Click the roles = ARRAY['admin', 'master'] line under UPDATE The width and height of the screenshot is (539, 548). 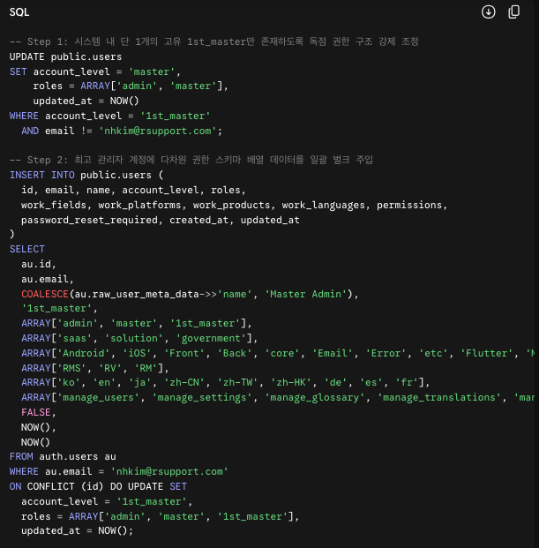[x=131, y=86]
